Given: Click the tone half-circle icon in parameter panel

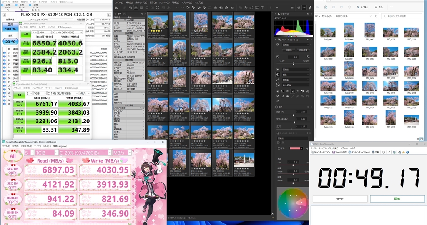Looking at the screenshot, I should [x=278, y=75].
